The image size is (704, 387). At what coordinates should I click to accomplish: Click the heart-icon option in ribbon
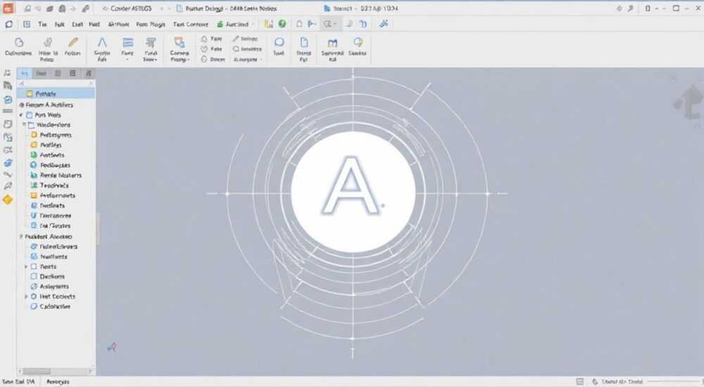[211, 49]
